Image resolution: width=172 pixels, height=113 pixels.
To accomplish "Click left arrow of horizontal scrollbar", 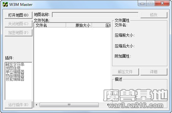I will tap(36, 105).
